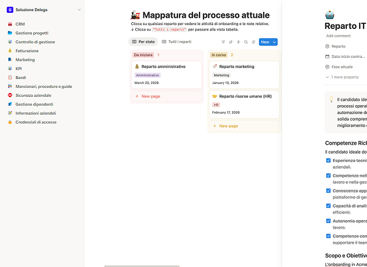Click the horizontal scrollbar at bottom

click(142, 266)
